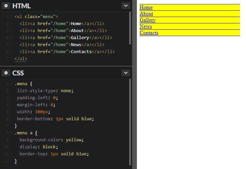Fold the Gallery list item line in HTML
This screenshot has height=169, width=246.
point(11,38)
